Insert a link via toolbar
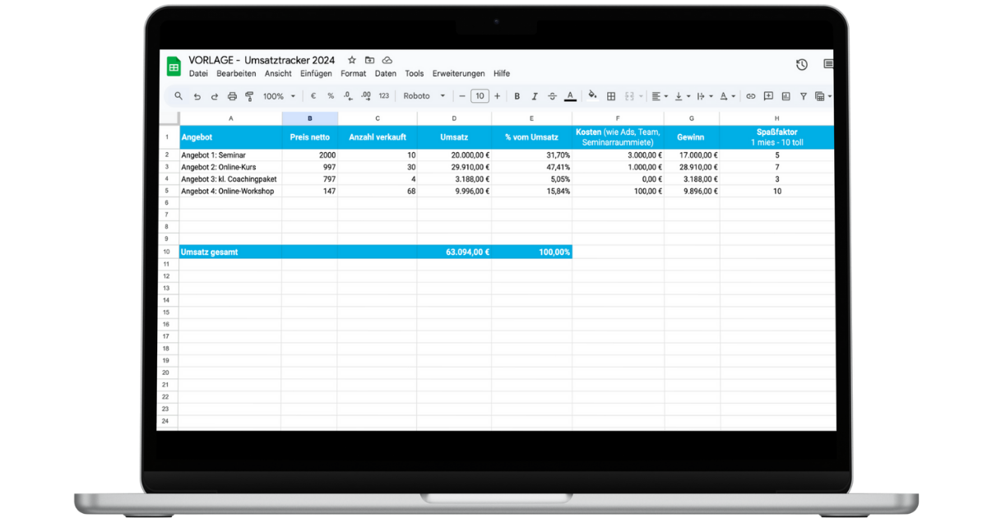 coord(750,96)
